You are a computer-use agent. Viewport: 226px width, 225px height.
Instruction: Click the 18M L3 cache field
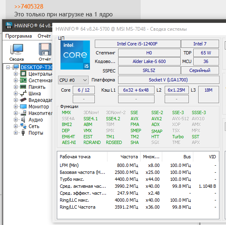pyautogui.click(x=208, y=94)
